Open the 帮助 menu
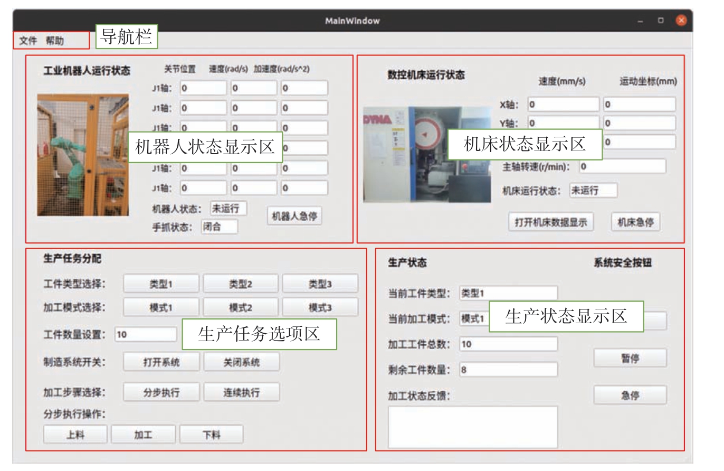 point(54,41)
